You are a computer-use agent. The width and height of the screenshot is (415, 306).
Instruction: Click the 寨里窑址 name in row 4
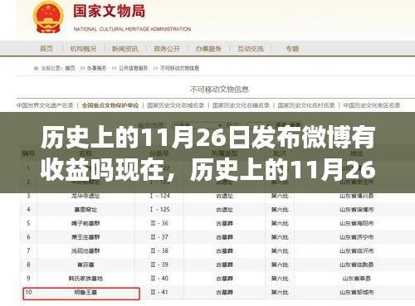point(85,210)
